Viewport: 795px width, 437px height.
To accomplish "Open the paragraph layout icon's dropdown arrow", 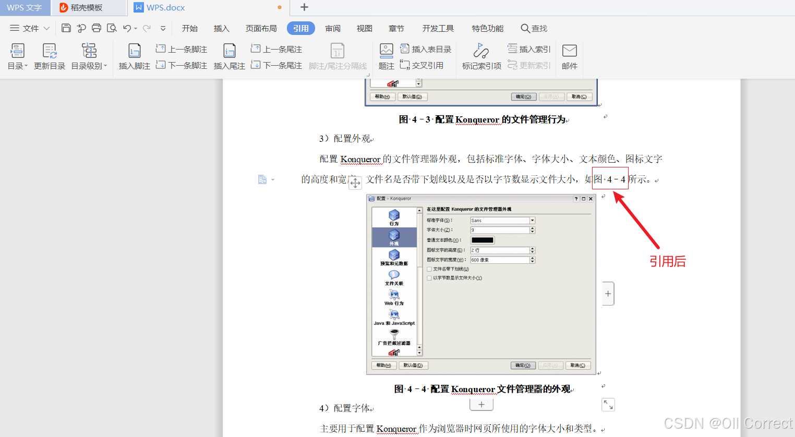I will [x=273, y=180].
